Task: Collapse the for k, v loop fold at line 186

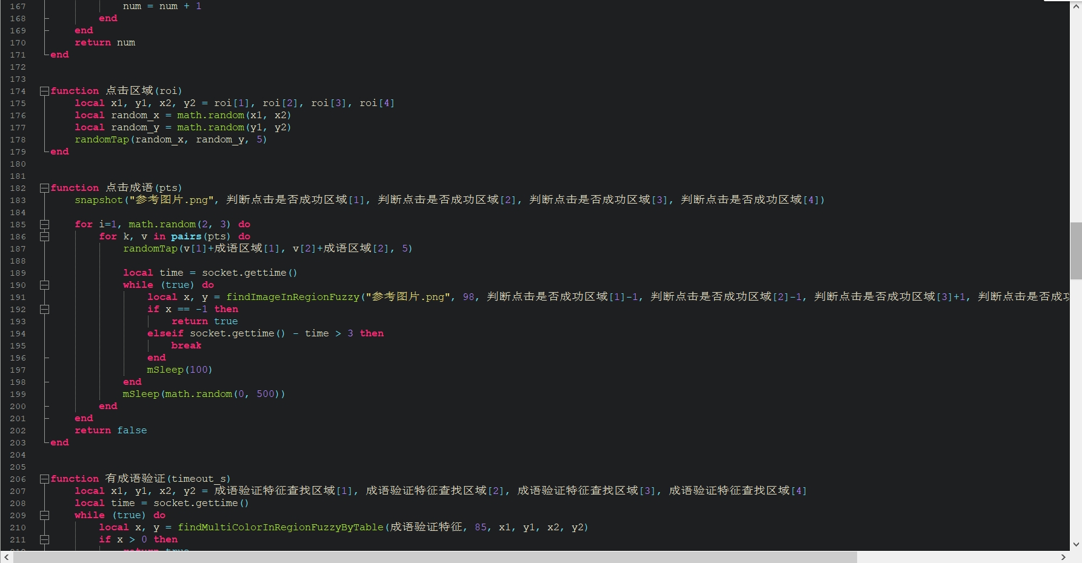Action: [x=44, y=236]
